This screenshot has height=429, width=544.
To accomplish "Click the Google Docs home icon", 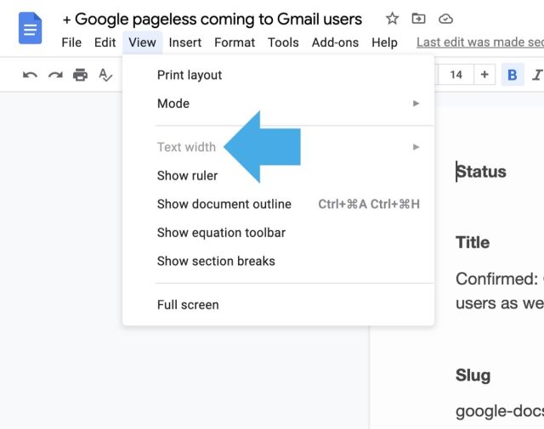I will [31, 28].
